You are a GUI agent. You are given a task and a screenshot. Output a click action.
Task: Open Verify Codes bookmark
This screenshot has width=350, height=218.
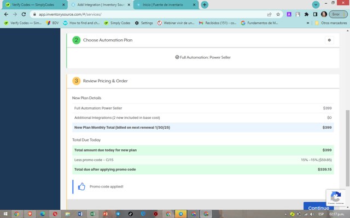(x=23, y=23)
